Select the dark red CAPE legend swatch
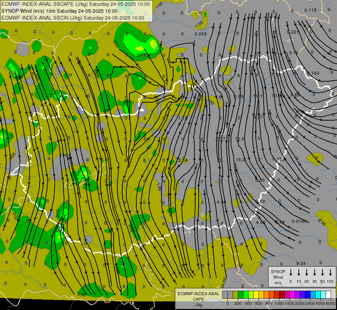 [x=282, y=294]
